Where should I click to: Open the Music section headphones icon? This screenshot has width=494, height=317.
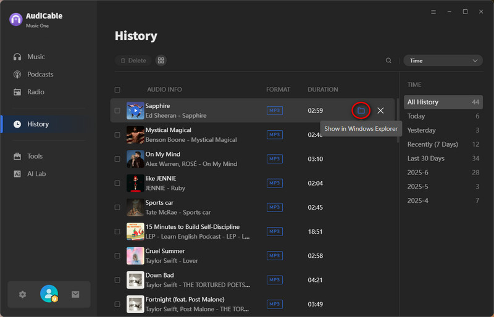17,57
